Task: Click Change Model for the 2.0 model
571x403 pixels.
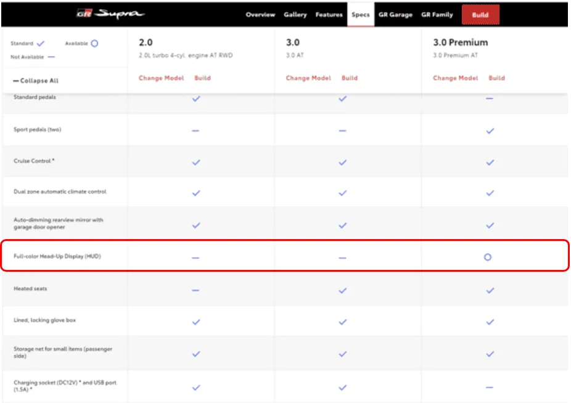Action: pyautogui.click(x=162, y=78)
